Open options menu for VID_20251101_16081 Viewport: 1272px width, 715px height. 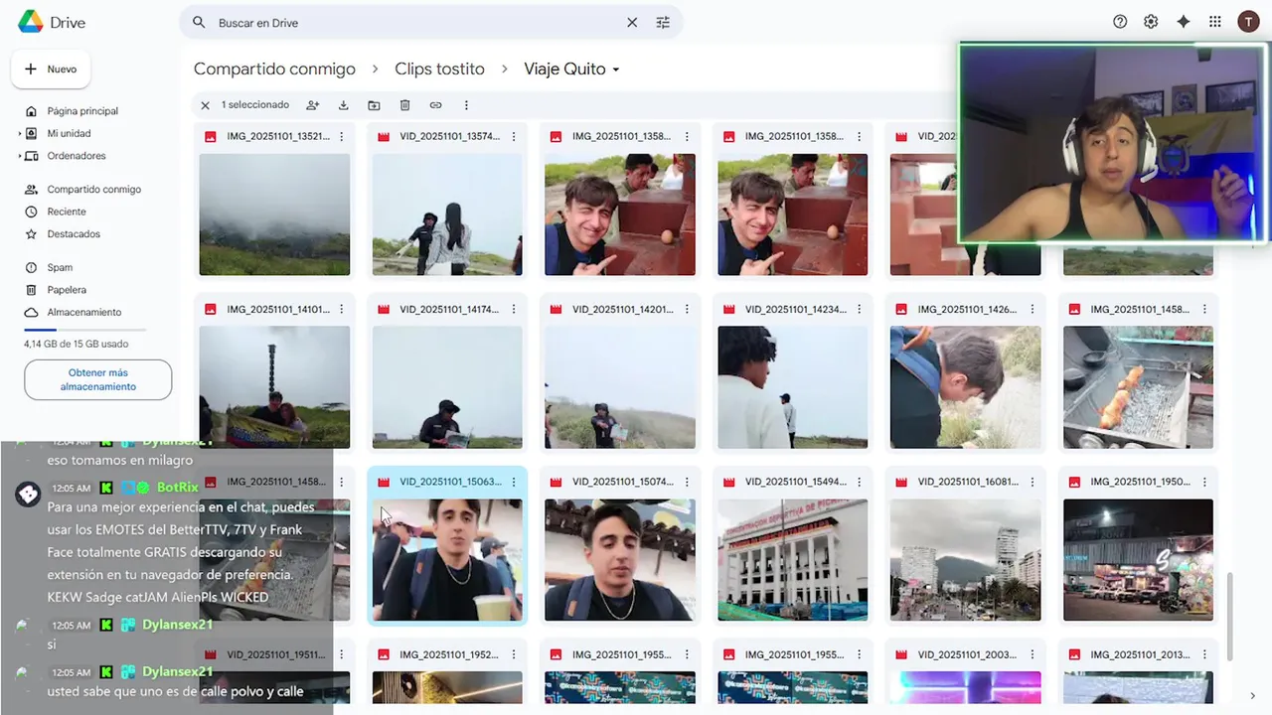click(1033, 483)
